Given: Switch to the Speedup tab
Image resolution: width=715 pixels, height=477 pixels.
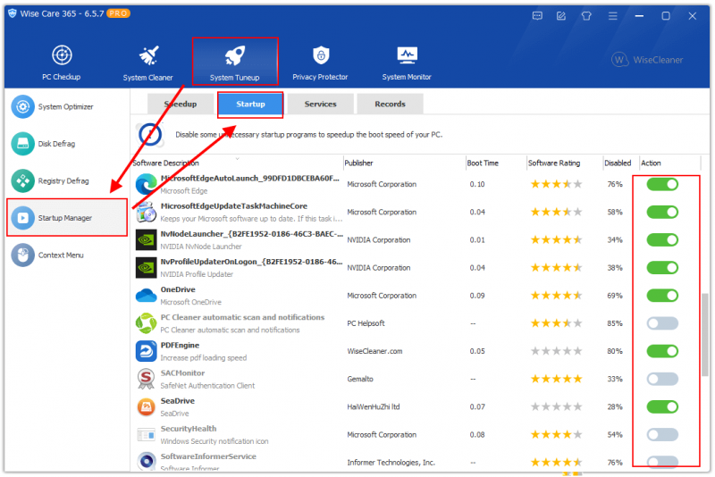Looking at the screenshot, I should point(181,104).
